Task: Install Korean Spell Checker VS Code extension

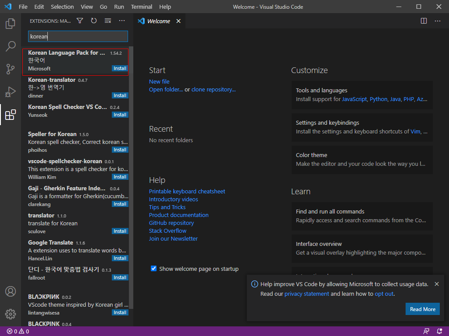Action: [x=120, y=115]
